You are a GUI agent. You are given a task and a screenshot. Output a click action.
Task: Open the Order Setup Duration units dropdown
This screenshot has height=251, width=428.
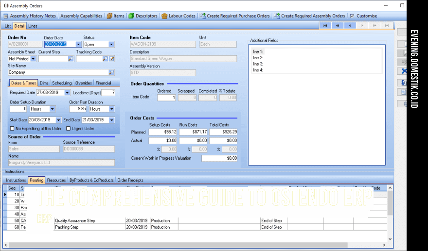[52, 109]
